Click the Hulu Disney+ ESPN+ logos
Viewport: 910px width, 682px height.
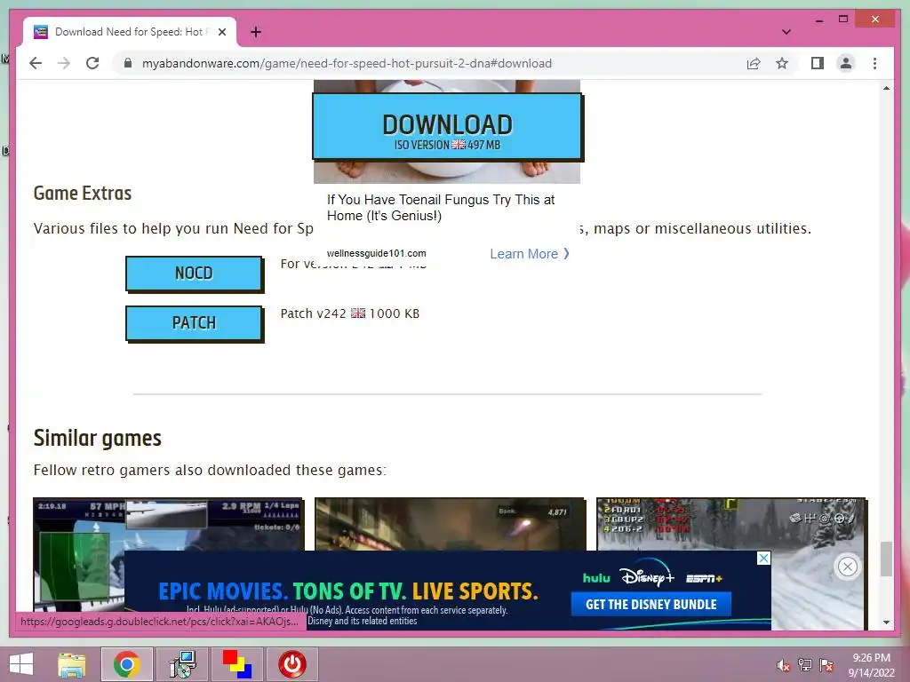[652, 577]
